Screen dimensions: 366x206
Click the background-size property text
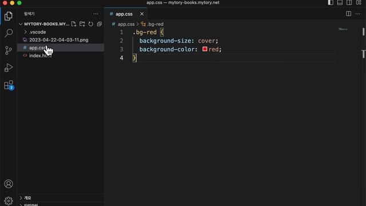(x=165, y=41)
